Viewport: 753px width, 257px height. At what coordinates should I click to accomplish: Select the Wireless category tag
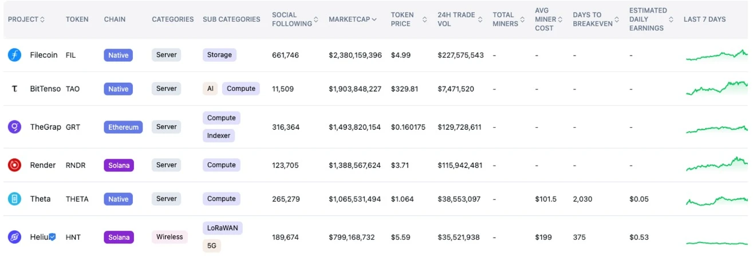pos(169,237)
